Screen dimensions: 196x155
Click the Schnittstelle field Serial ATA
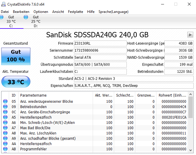(100, 58)
